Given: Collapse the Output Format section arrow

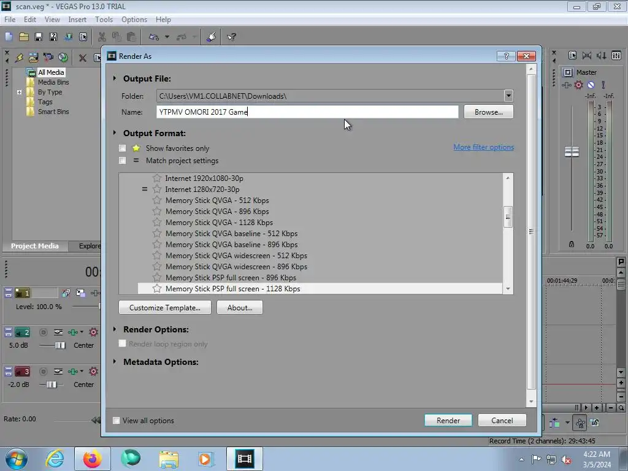Looking at the screenshot, I should 115,132.
